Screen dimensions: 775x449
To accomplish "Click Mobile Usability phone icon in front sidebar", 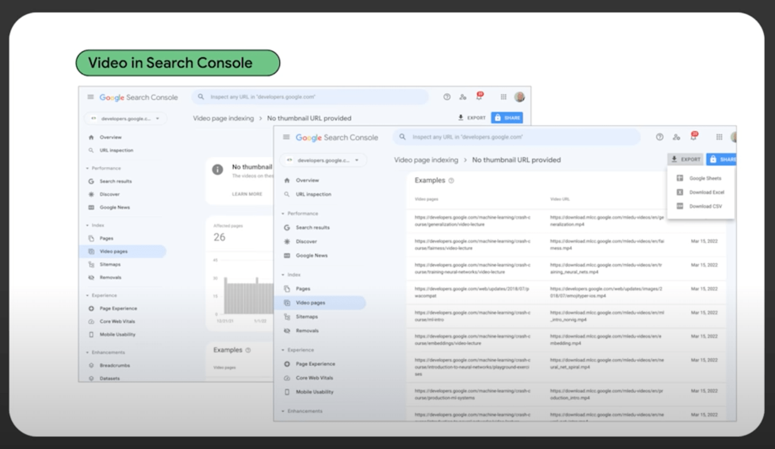I will (x=287, y=392).
